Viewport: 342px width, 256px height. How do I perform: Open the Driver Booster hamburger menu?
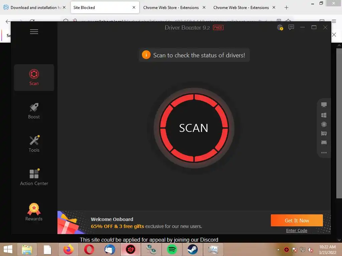(34, 32)
